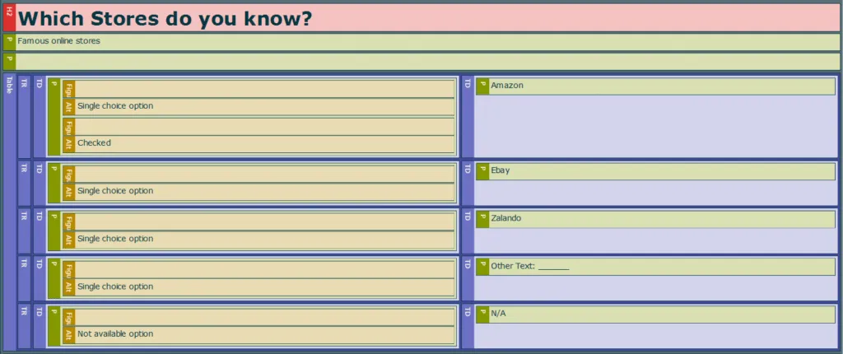This screenshot has width=843, height=354.
Task: Choose the Ebay answer text
Action: coord(500,170)
